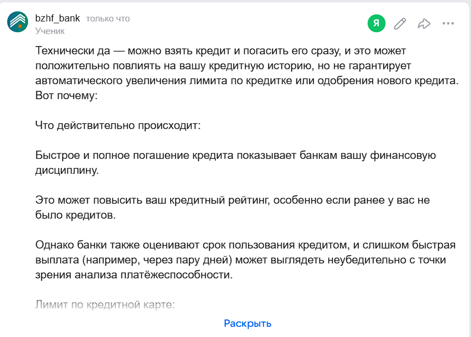Image resolution: width=471 pixels, height=337 pixels.
Task: Click the line starting "Однако банки также оценивают"
Action: coord(246,244)
